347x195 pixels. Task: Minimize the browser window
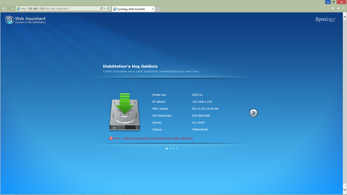point(328,2)
